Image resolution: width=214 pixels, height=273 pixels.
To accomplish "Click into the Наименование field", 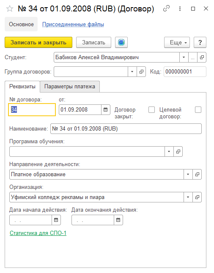I will [126, 128].
